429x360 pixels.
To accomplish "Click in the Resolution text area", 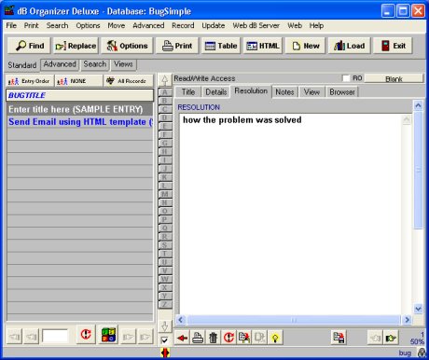I will pos(290,215).
